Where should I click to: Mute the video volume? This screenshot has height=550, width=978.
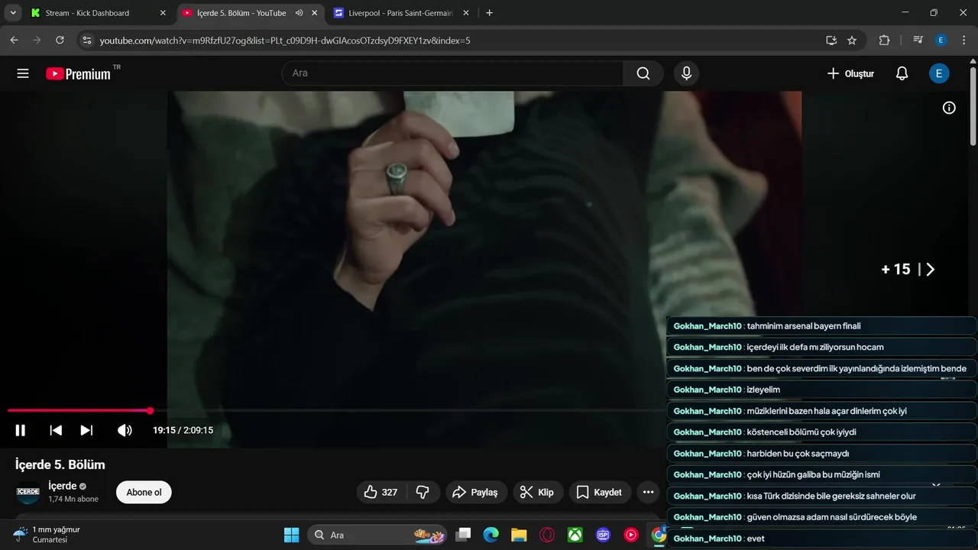(x=125, y=430)
